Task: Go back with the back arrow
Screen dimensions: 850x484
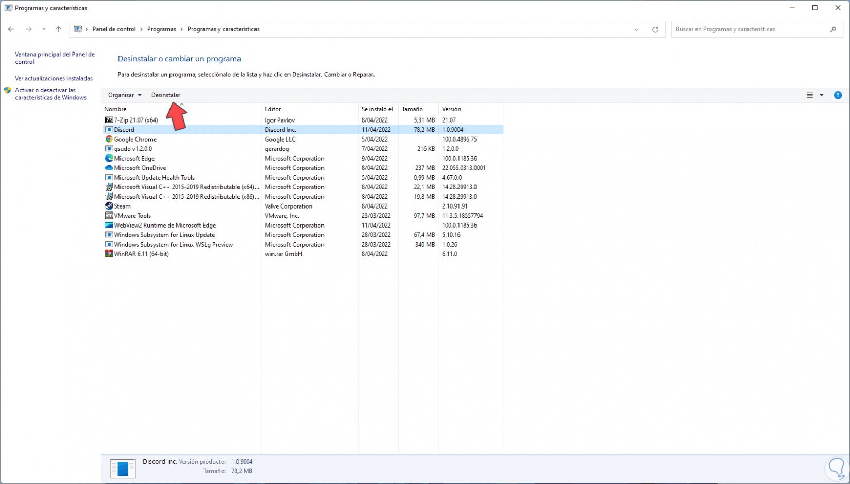Action: click(11, 29)
